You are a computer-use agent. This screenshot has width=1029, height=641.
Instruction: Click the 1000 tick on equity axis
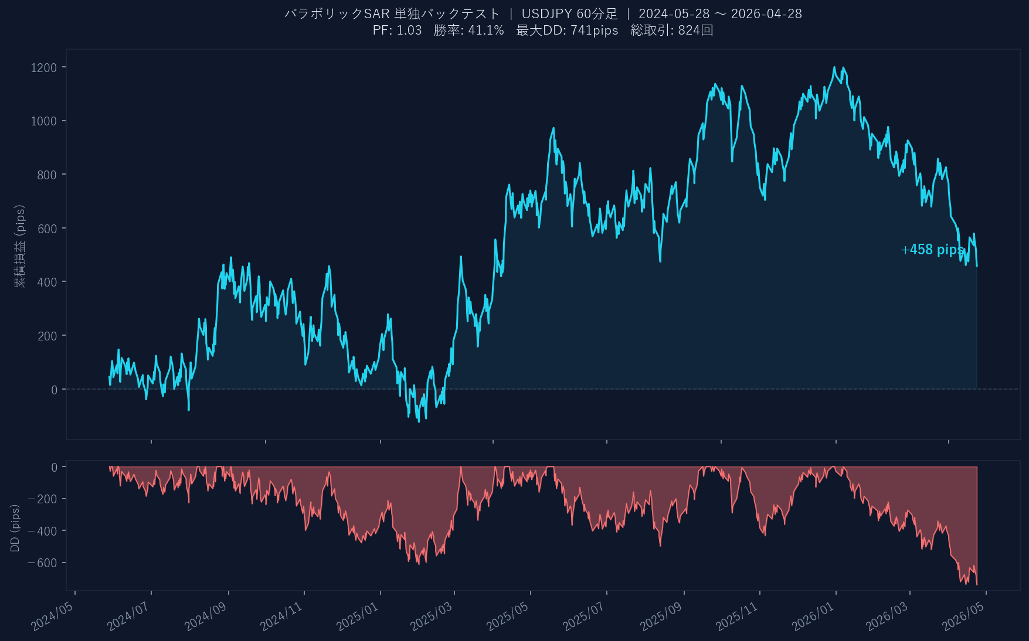(44, 121)
